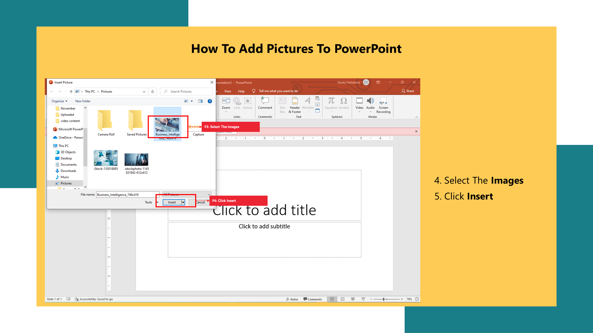The image size is (593, 333).
Task: Open the Tools dropdown in the dialog
Action: pyautogui.click(x=152, y=202)
